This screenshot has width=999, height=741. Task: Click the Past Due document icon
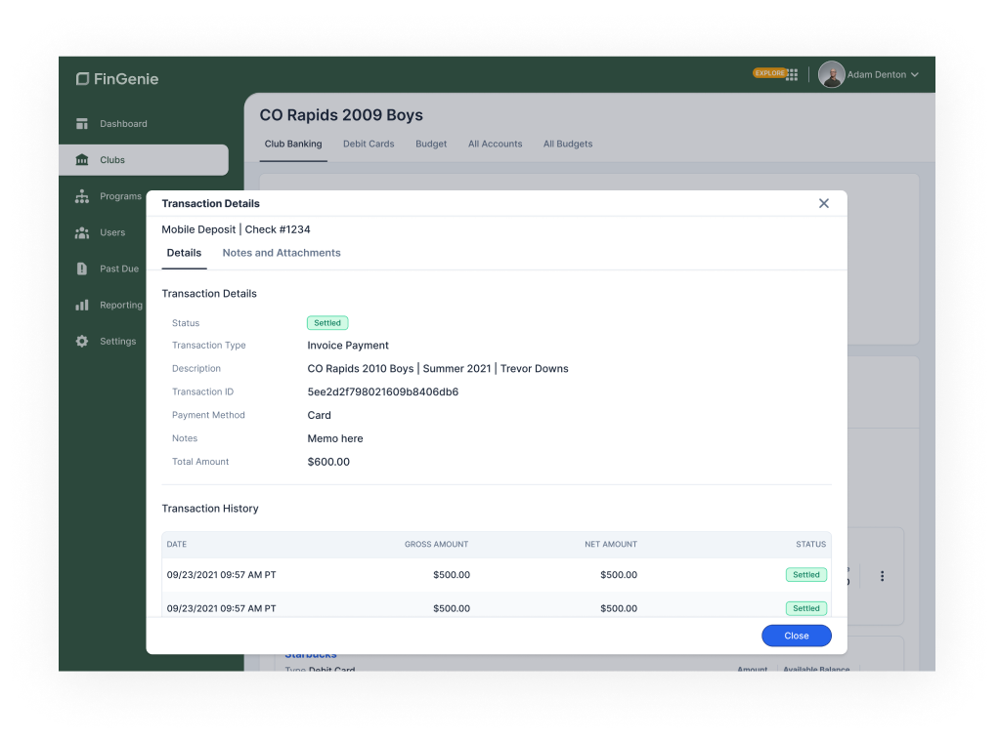point(82,268)
